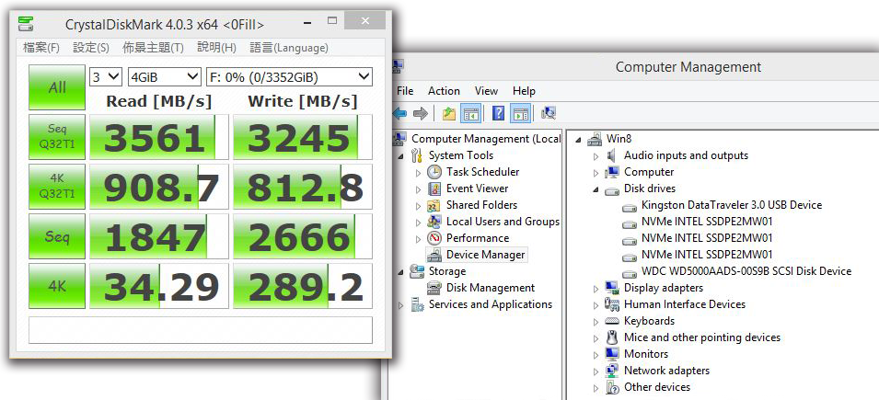Toggle the Show/Hide Action Pane icon

(x=520, y=113)
